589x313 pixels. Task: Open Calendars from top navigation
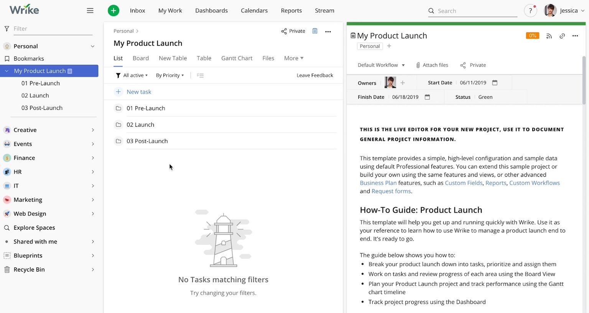click(x=254, y=11)
